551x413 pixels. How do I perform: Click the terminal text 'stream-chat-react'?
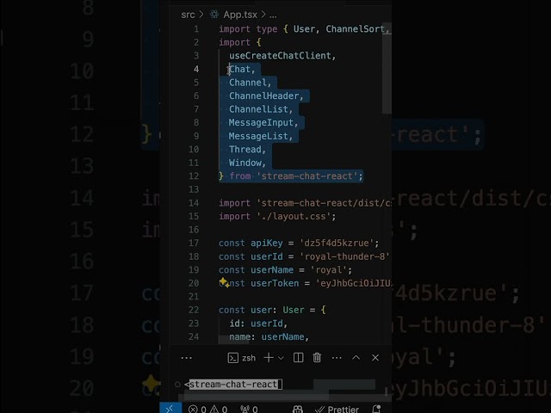tap(233, 385)
